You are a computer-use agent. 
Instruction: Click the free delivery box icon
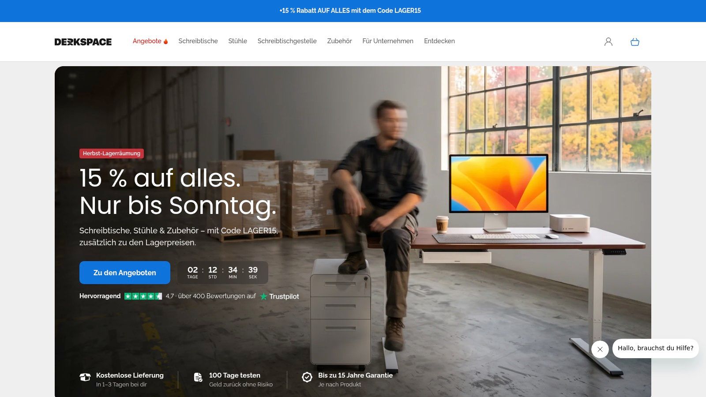(85, 377)
